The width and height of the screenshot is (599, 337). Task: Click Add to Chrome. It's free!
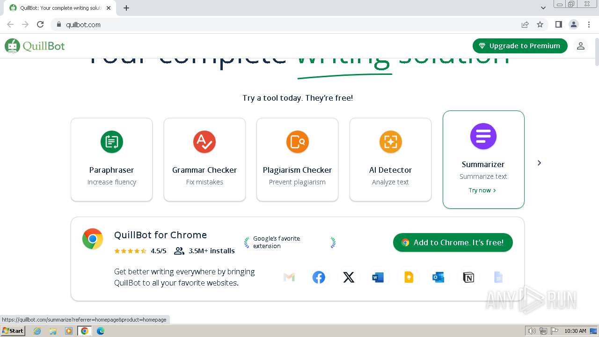pyautogui.click(x=453, y=242)
